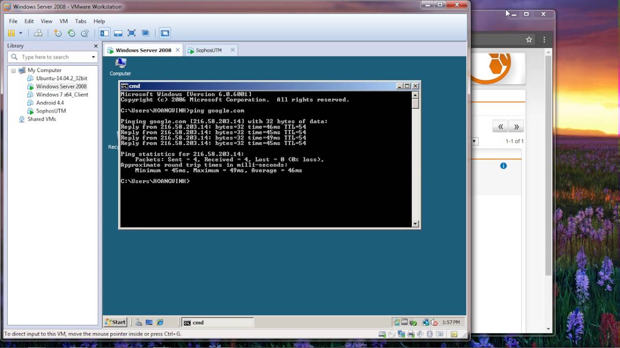Screen dimensions: 620x348
Task: Select Ubuntu-14.04.2_32bit in the library
Action: pos(62,78)
